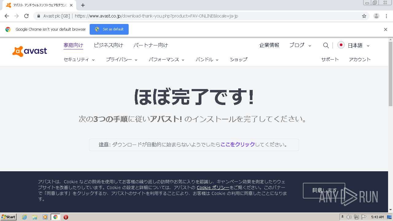Open Windows Explorer folder in taskbar

pos(35,217)
